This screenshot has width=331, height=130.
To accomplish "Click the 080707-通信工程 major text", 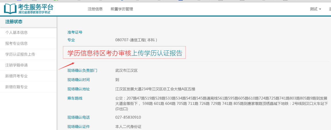I will [136, 40].
